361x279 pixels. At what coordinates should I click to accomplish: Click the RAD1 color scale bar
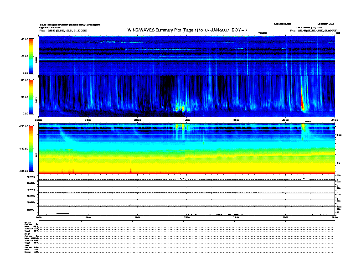point(31,97)
